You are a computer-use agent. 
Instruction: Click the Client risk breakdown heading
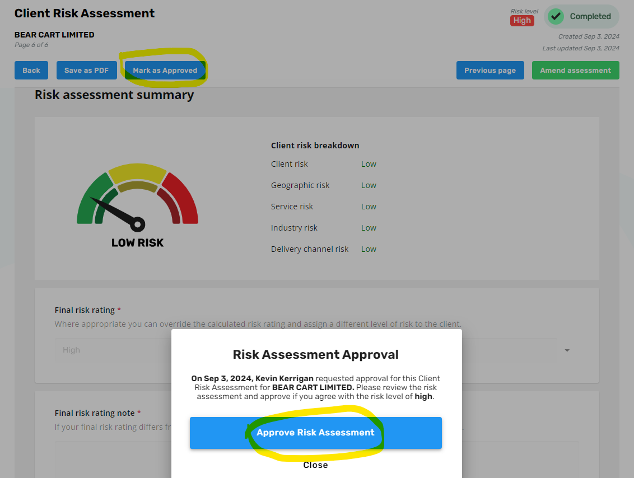click(315, 146)
